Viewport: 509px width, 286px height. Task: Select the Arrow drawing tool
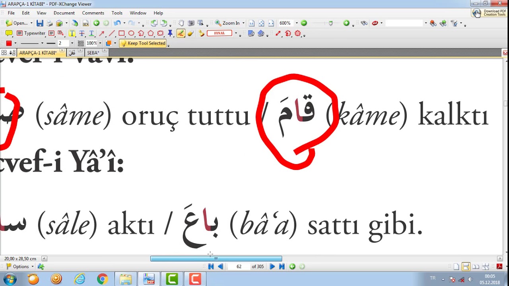(102, 33)
